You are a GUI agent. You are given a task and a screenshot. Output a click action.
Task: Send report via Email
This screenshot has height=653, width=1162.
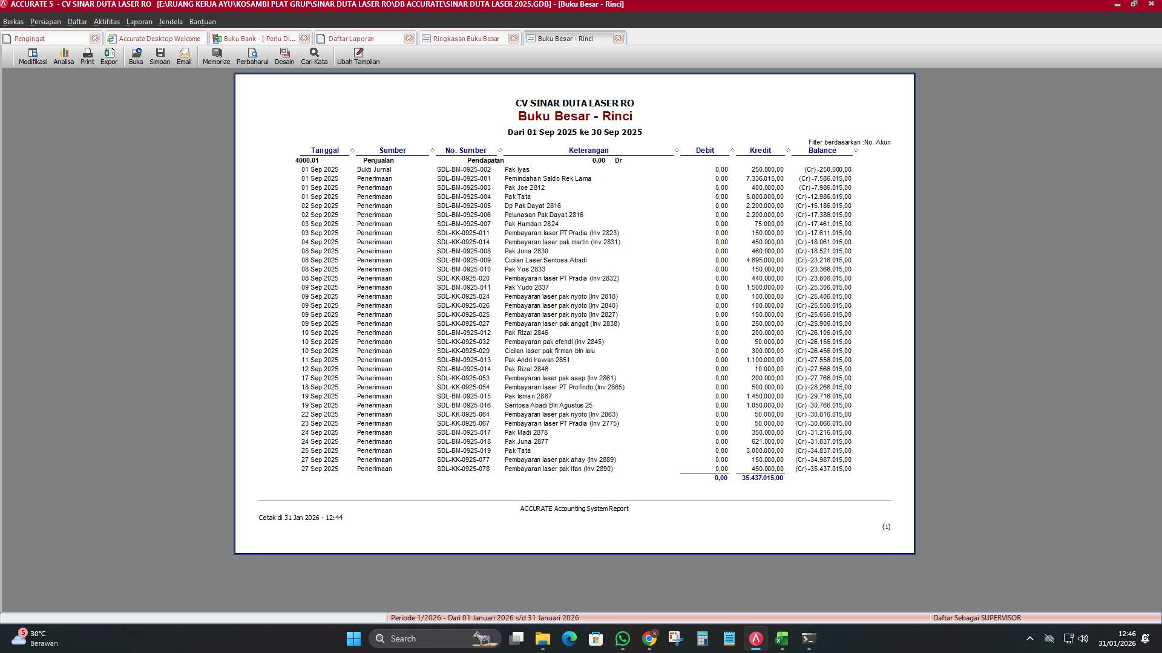point(184,57)
